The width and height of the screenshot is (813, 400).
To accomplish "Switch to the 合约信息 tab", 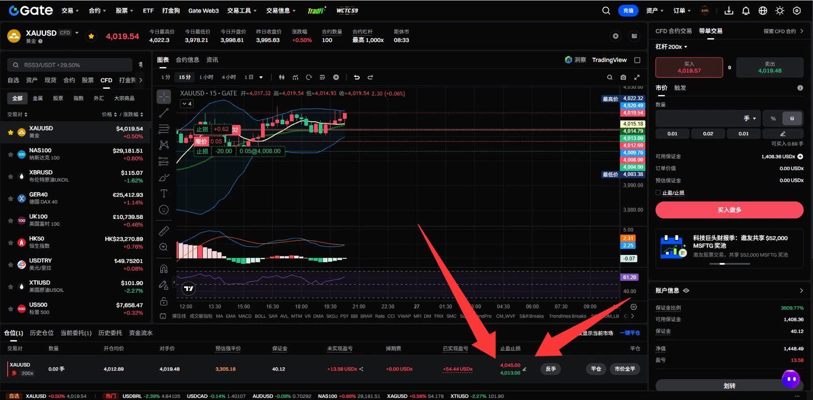I will [x=187, y=60].
